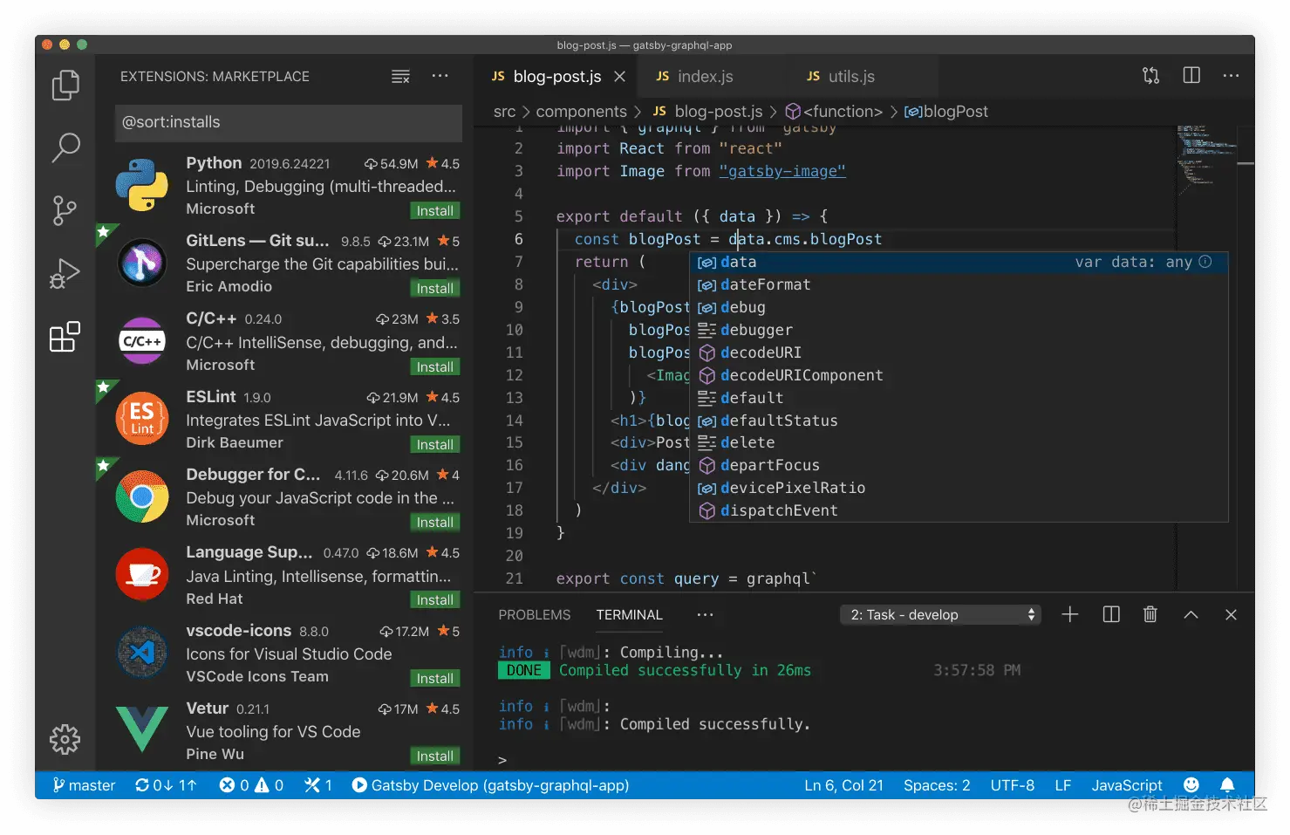This screenshot has height=835, width=1290.
Task: Open panel overflow ellipsis next to TERMINAL
Action: (x=705, y=614)
